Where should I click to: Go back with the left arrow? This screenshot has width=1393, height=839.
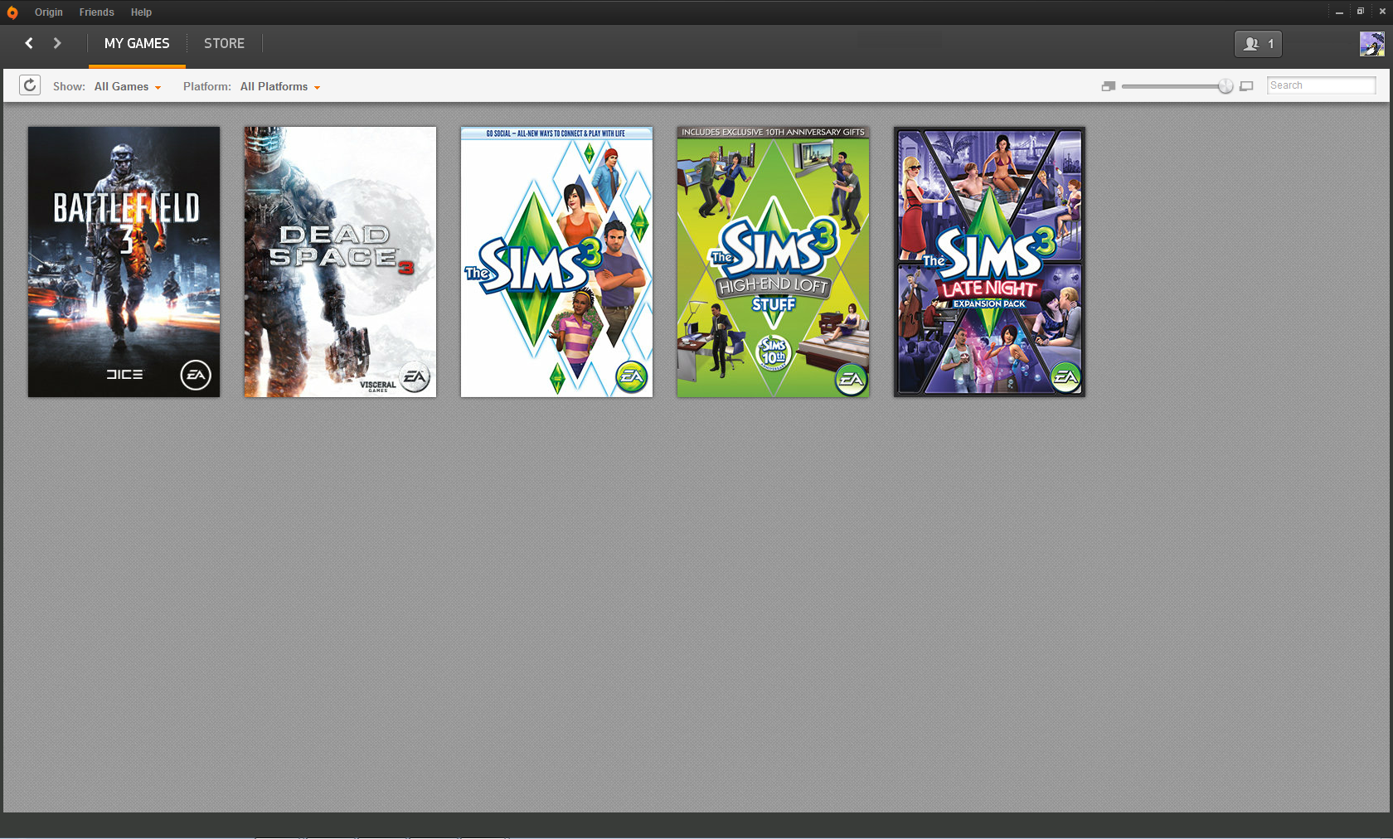click(29, 43)
